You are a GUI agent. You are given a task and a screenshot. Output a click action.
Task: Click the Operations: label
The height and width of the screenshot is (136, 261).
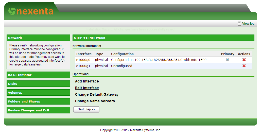81,74
